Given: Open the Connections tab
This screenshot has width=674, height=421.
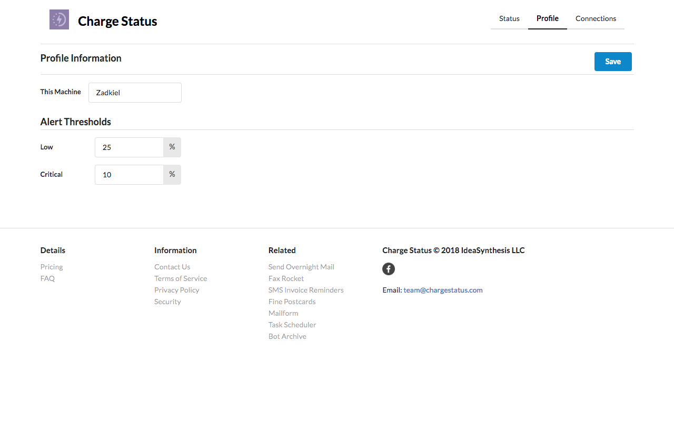Looking at the screenshot, I should pyautogui.click(x=596, y=18).
